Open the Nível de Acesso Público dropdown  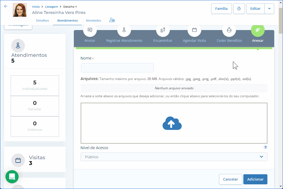(174, 157)
